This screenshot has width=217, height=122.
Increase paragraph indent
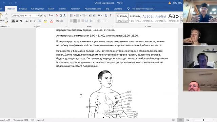tap(94, 15)
